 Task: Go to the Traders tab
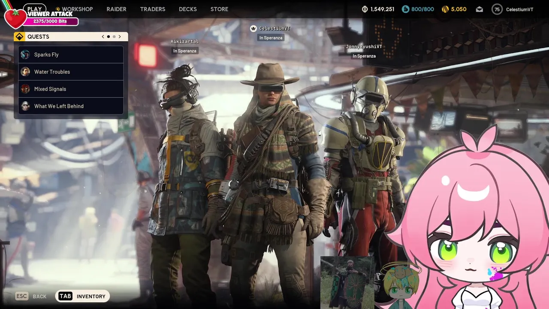[x=152, y=9]
